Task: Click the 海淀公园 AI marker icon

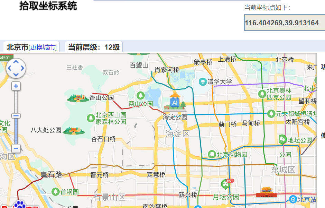Action: click(x=175, y=103)
